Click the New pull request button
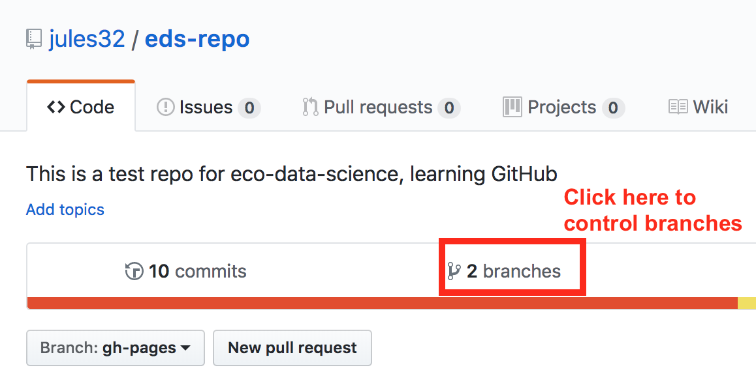 292,347
